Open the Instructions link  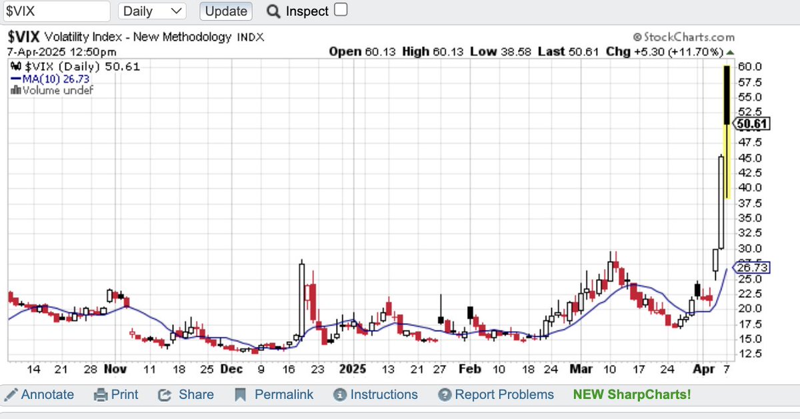pos(384,394)
